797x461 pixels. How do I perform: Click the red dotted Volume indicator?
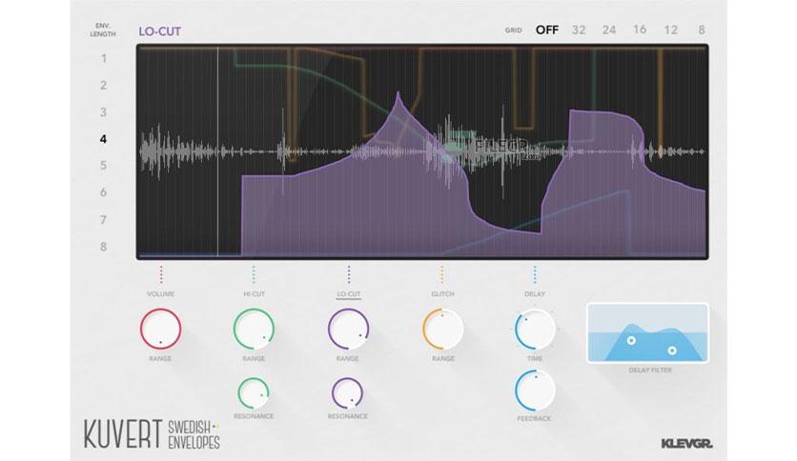pyautogui.click(x=161, y=274)
